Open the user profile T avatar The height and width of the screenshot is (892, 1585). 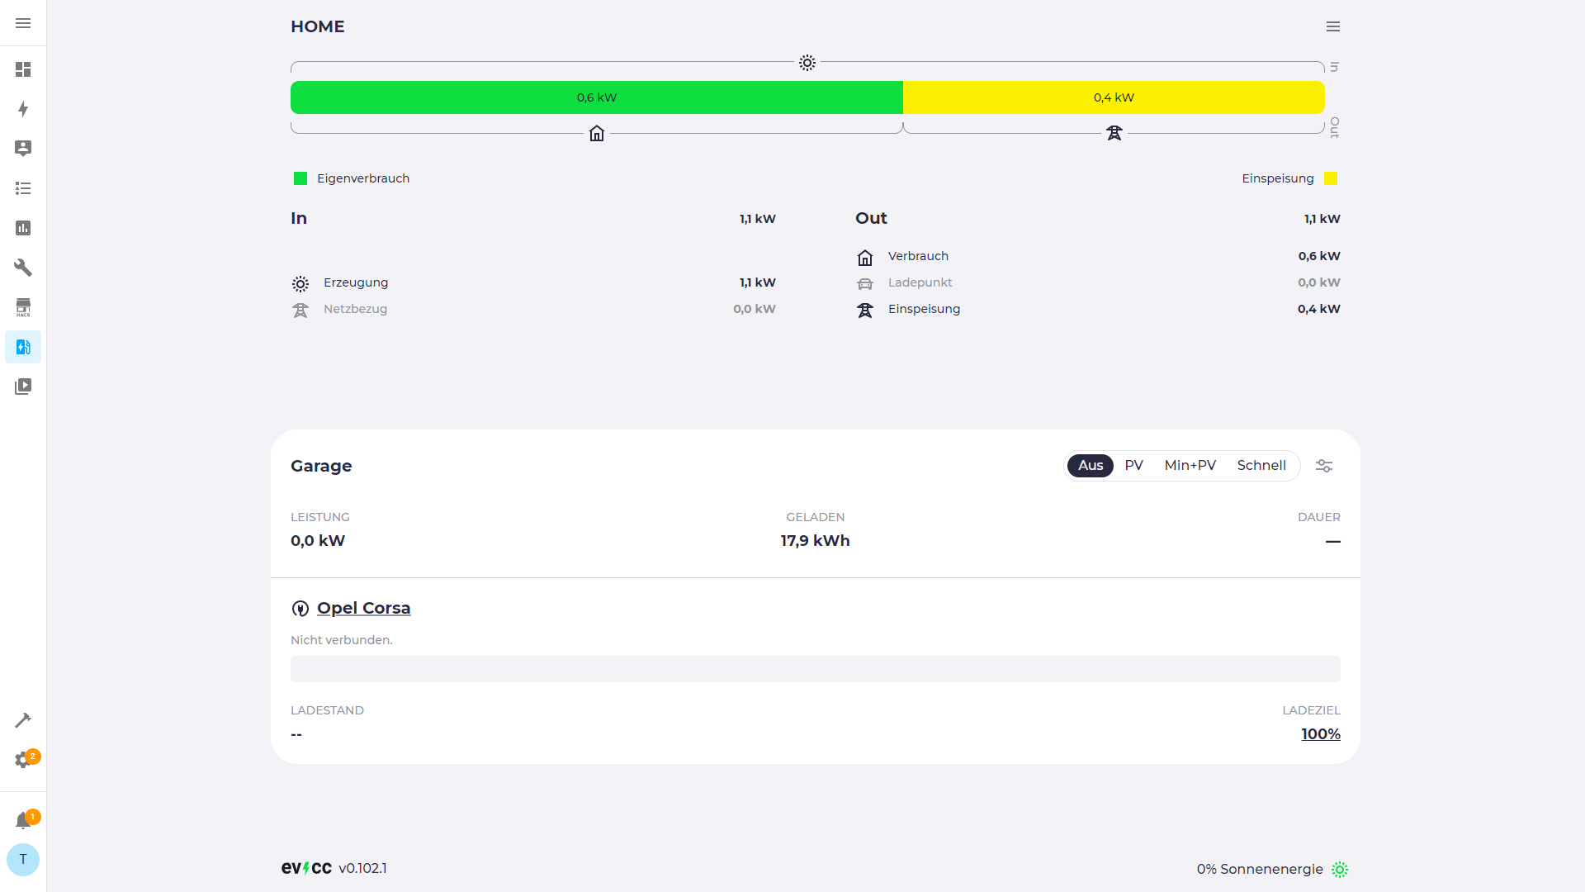pyautogui.click(x=23, y=860)
